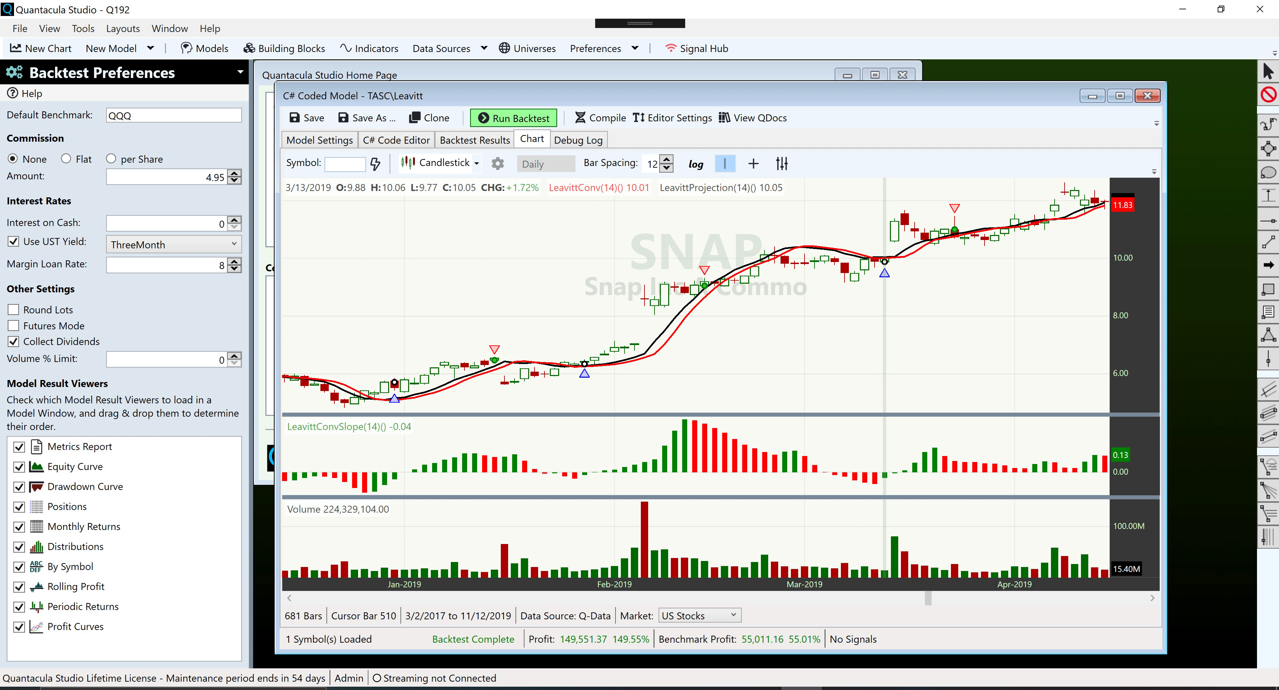Expand Preferences dropdown arrow
Viewport: 1279px width, 690px height.
pos(634,48)
